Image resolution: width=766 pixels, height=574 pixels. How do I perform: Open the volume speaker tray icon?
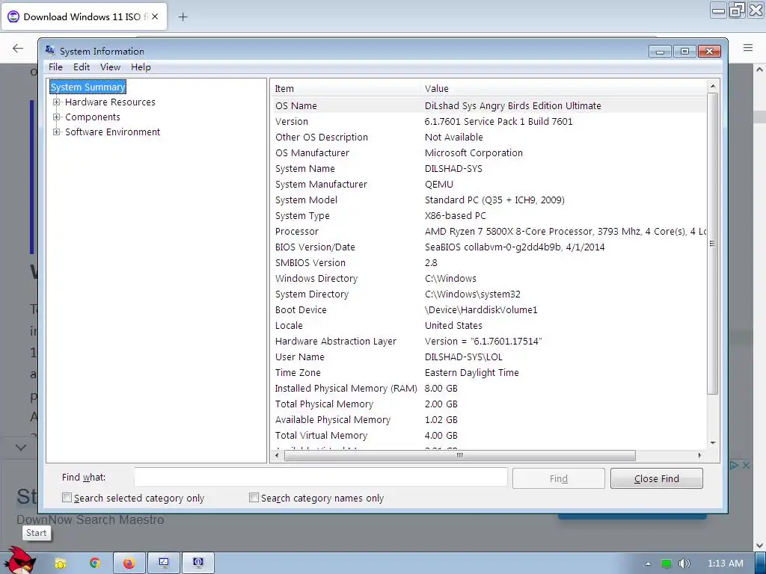pos(684,564)
